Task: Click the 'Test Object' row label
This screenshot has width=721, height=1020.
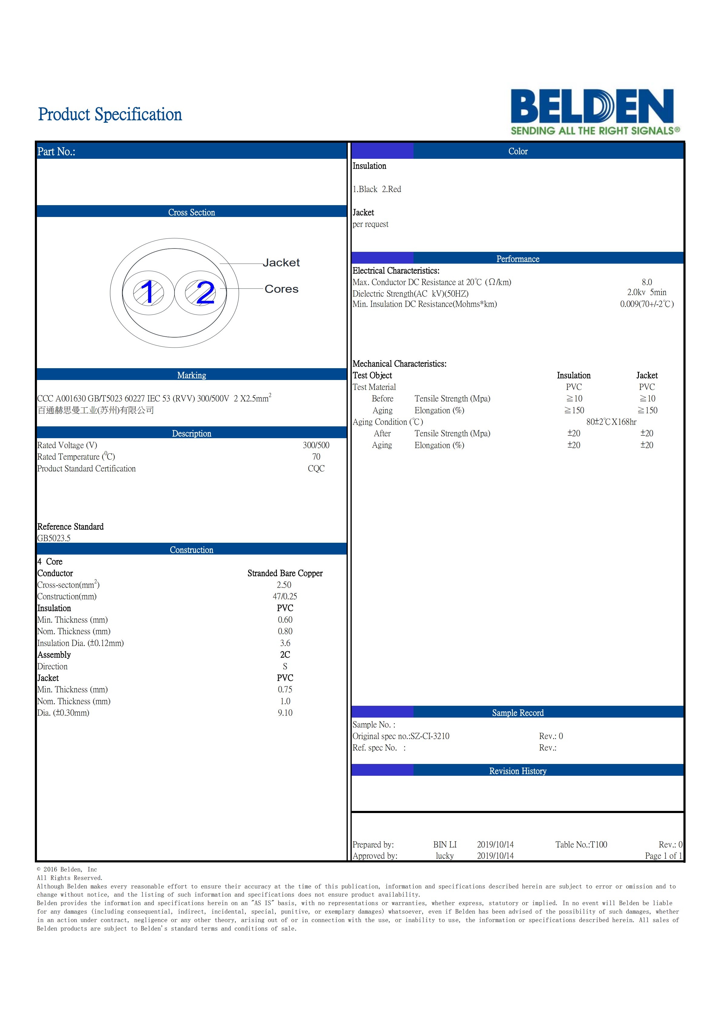Action: pos(372,375)
